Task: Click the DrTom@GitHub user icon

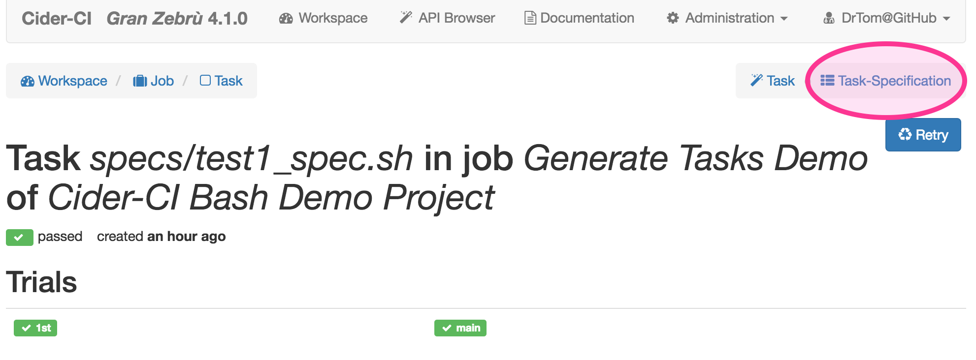Action: [x=829, y=18]
